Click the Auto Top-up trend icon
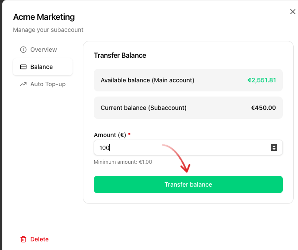Viewport: 298px width, 250px height. (x=23, y=84)
